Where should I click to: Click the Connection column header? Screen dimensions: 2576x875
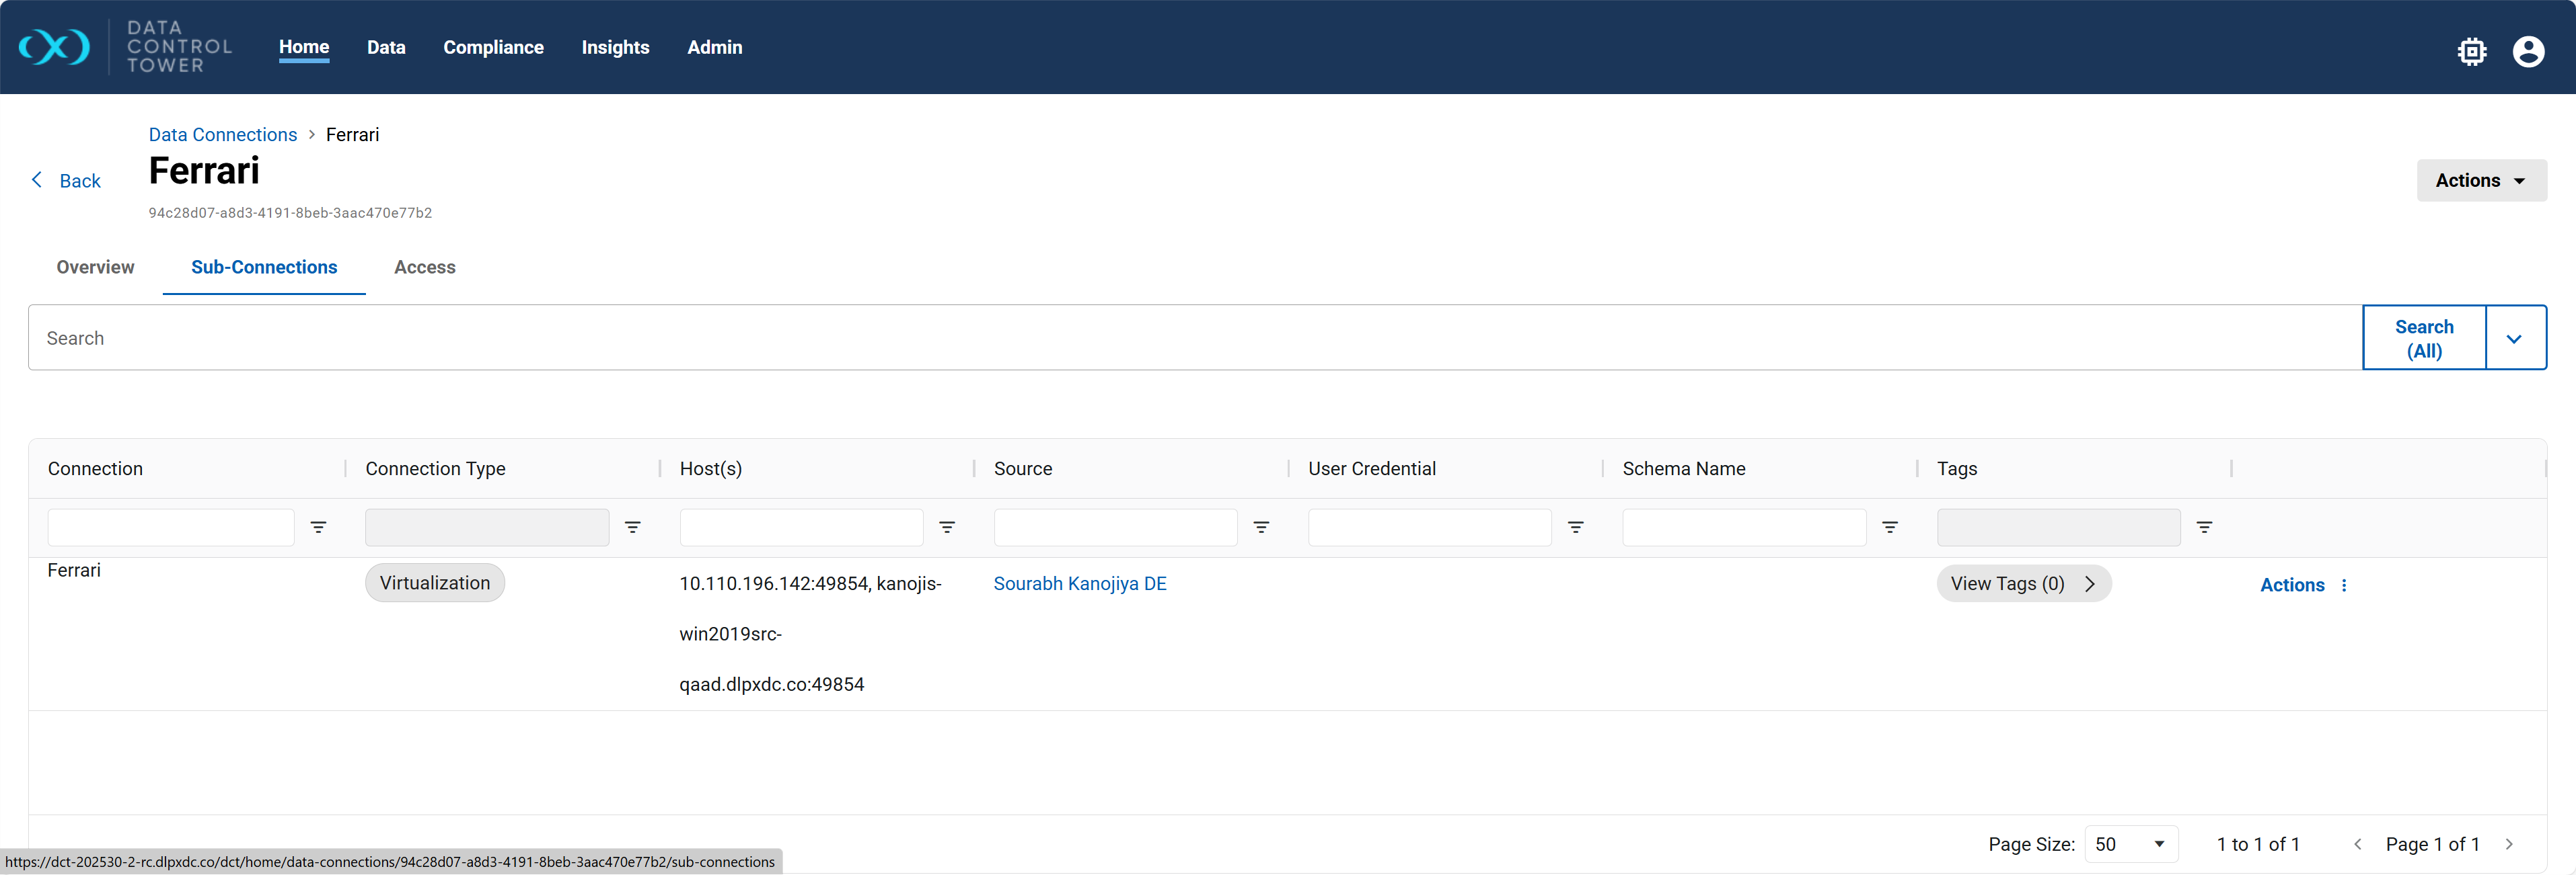tap(95, 468)
